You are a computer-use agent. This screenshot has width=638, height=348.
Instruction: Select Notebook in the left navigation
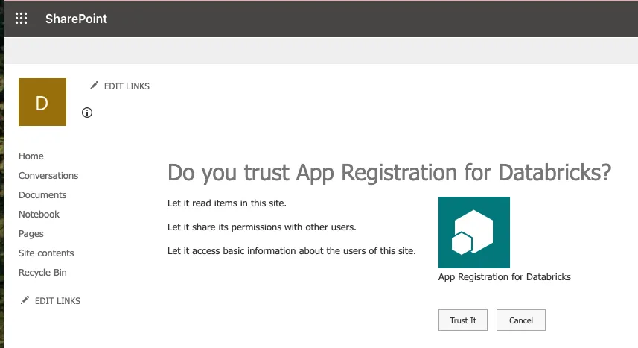coord(39,215)
